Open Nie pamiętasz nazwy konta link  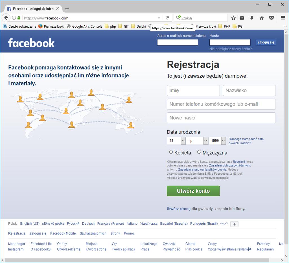(x=230, y=49)
